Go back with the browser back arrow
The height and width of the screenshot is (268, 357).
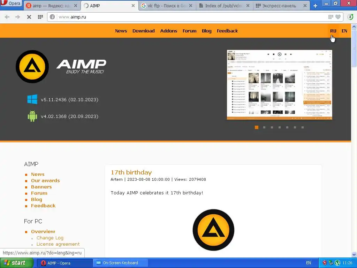coord(7,17)
